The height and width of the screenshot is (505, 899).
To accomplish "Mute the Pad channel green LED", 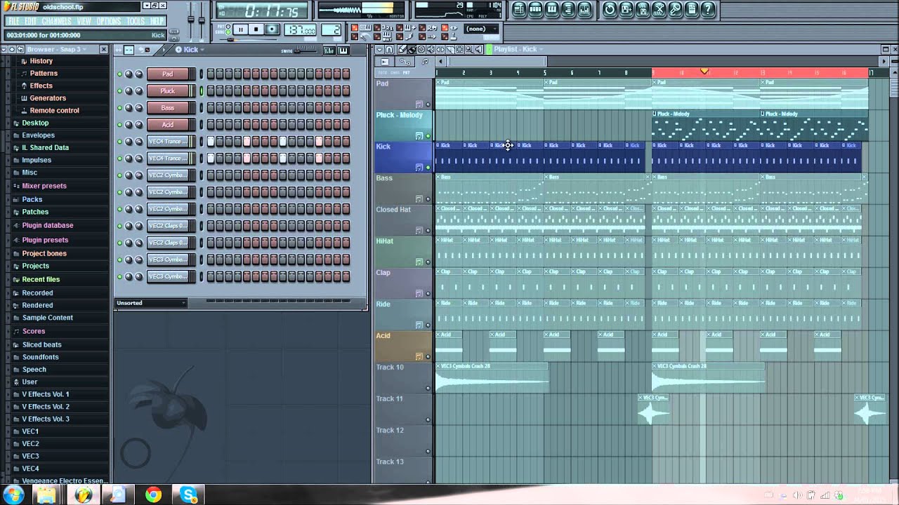I will pos(119,74).
